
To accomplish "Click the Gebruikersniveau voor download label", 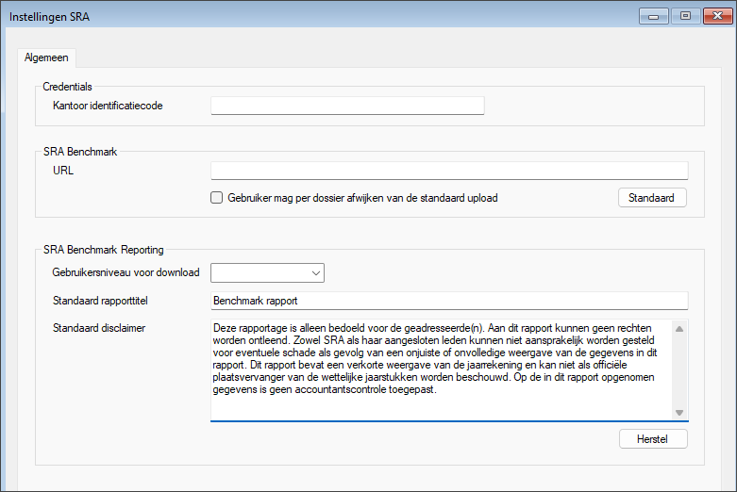I will click(126, 272).
